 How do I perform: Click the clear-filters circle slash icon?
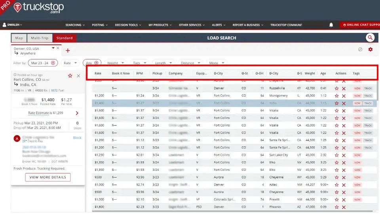(x=360, y=49)
